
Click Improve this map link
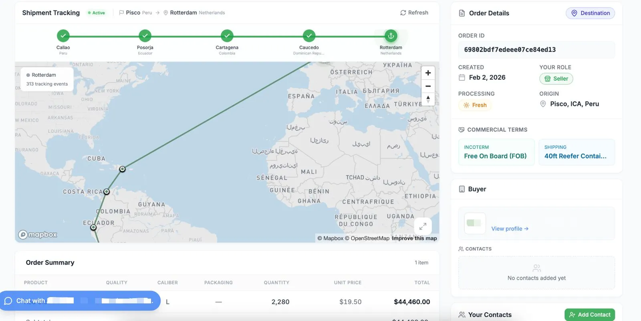[x=414, y=238]
